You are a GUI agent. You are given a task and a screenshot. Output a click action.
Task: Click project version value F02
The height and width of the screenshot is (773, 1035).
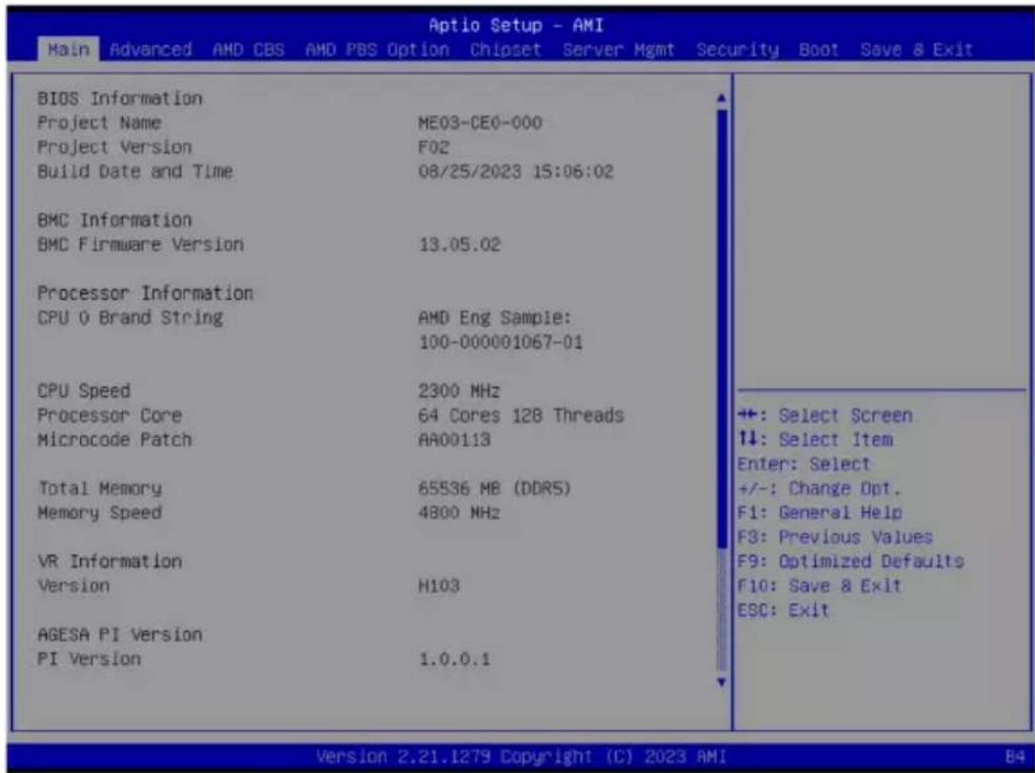pos(433,148)
